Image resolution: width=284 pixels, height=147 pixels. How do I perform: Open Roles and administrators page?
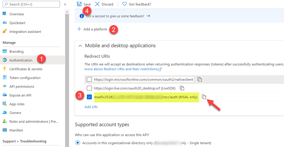[34, 121]
